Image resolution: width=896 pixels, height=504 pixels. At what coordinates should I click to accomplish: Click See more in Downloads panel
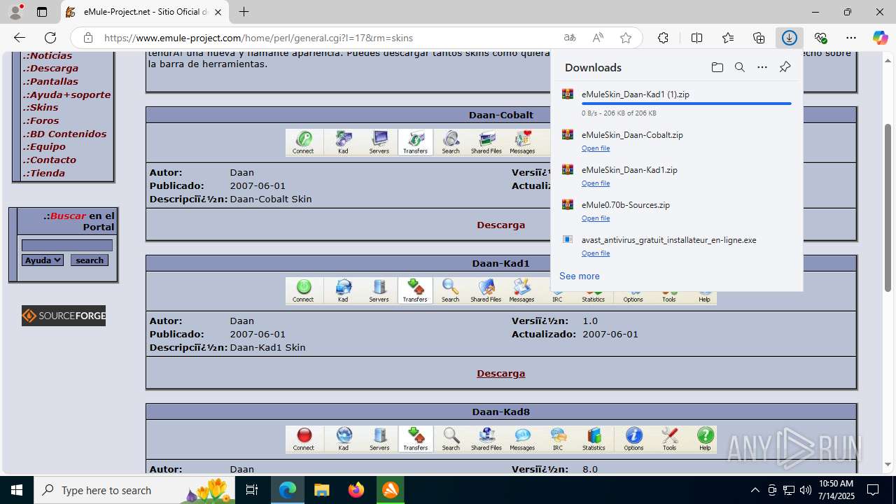pos(580,276)
